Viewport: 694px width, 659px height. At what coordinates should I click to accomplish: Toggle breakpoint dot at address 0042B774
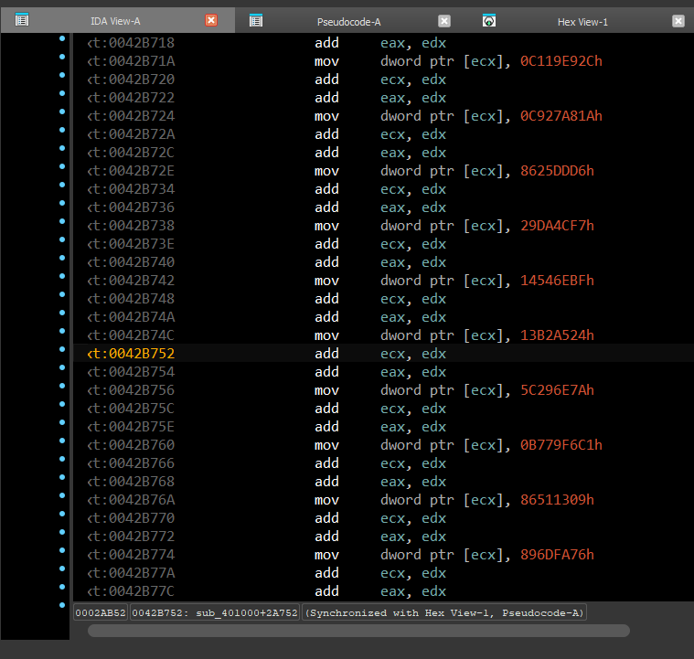pyautogui.click(x=62, y=550)
